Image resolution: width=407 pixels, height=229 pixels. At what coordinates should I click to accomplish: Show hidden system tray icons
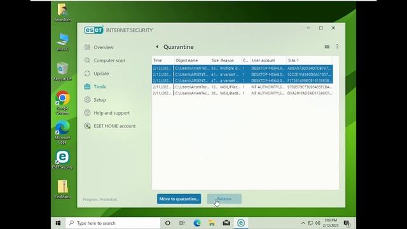pos(303,223)
